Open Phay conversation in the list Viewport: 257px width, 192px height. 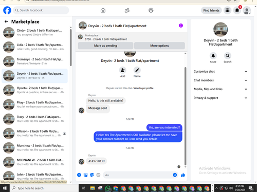pos(34,104)
